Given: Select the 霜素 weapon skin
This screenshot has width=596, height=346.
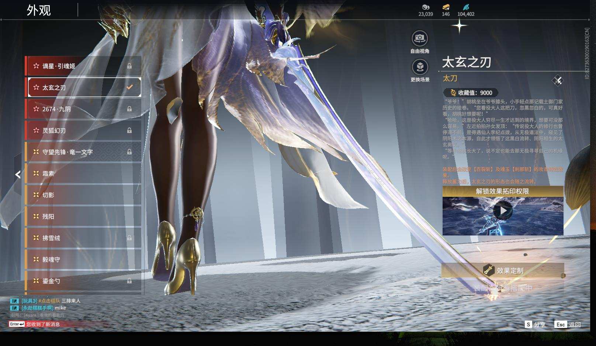Looking at the screenshot, I should (x=83, y=173).
